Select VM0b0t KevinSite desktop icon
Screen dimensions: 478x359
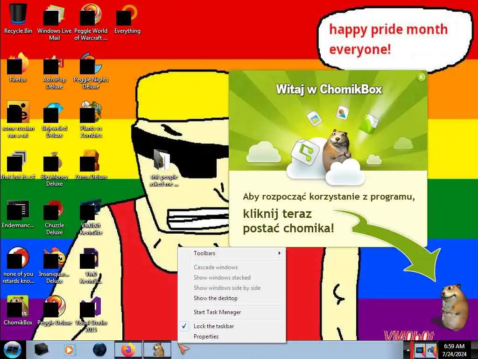click(x=91, y=217)
